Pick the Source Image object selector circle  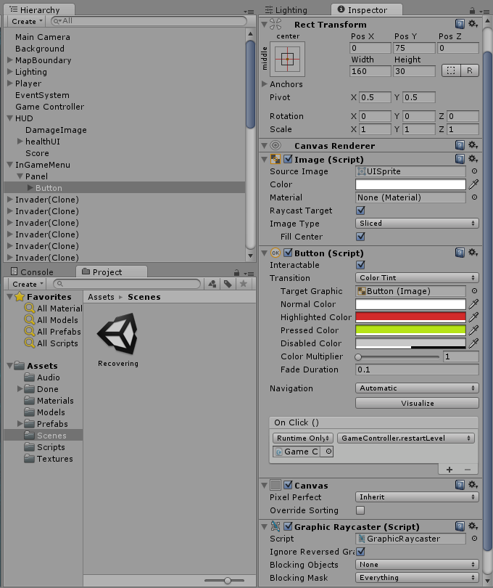click(474, 171)
